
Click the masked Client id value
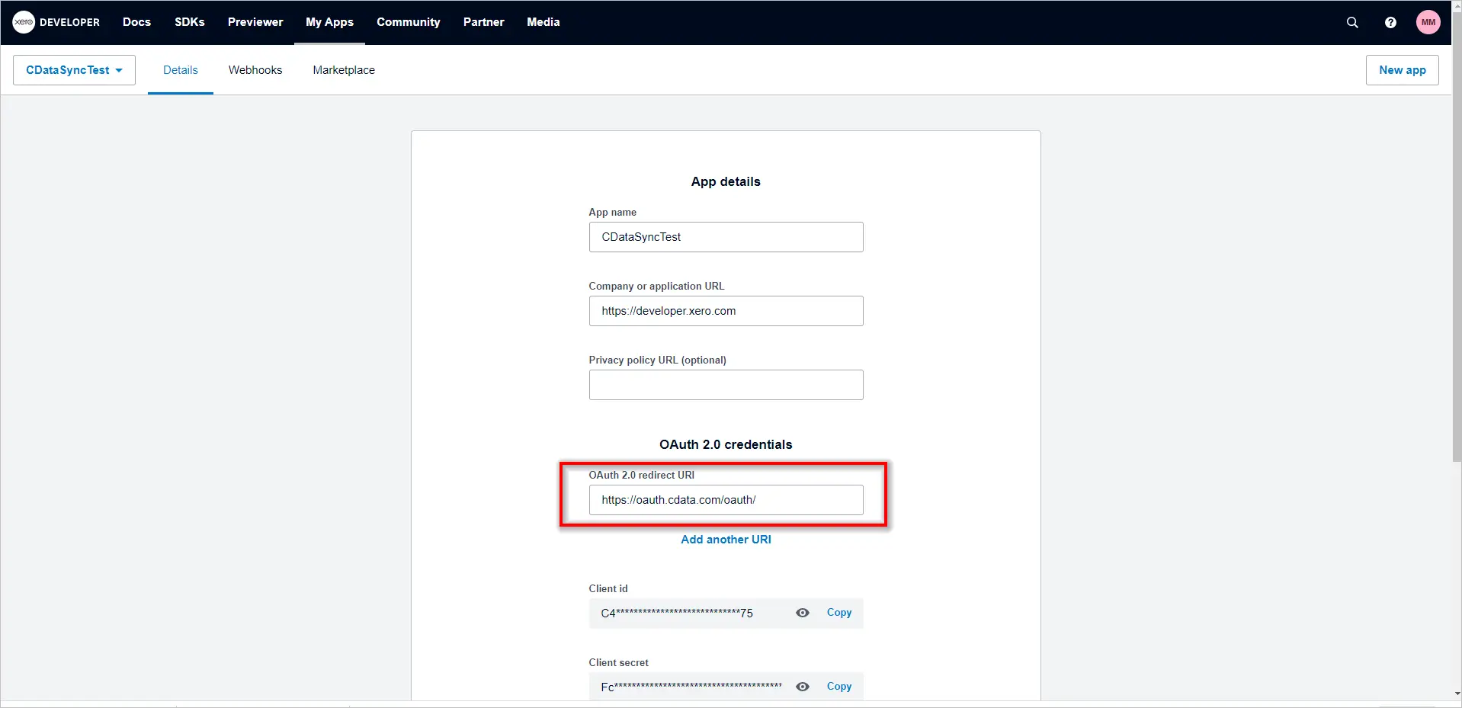coord(677,613)
